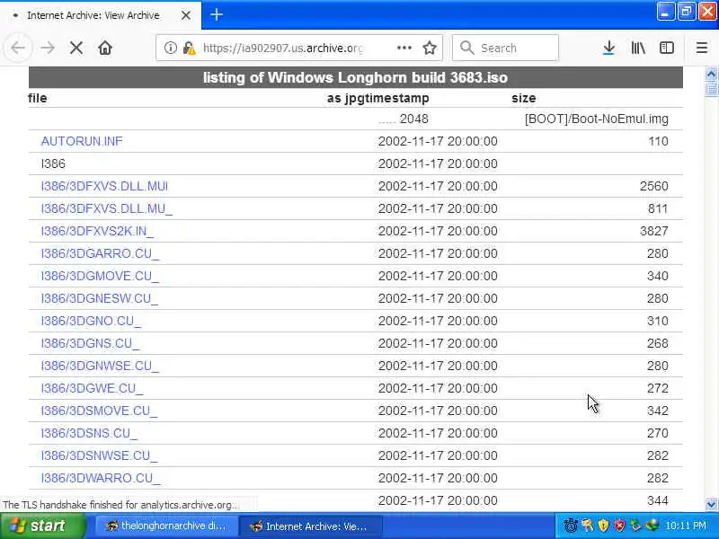Open the Windows Start menu
This screenshot has width=719, height=539.
[x=42, y=526]
